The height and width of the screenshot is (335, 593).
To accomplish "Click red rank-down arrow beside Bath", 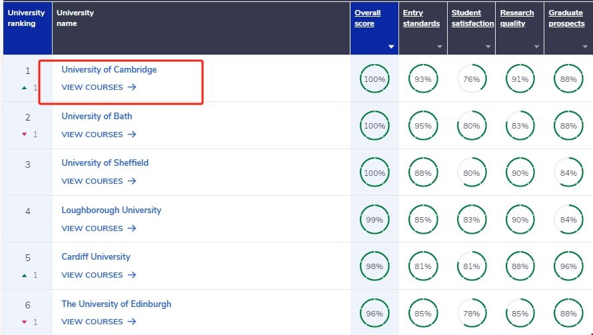I will 25,135.
